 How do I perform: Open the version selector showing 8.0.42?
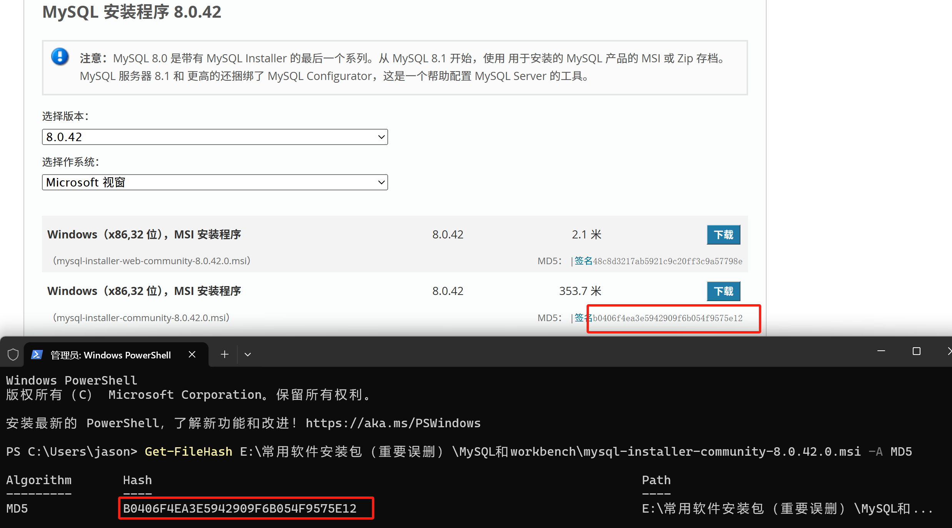(x=215, y=137)
